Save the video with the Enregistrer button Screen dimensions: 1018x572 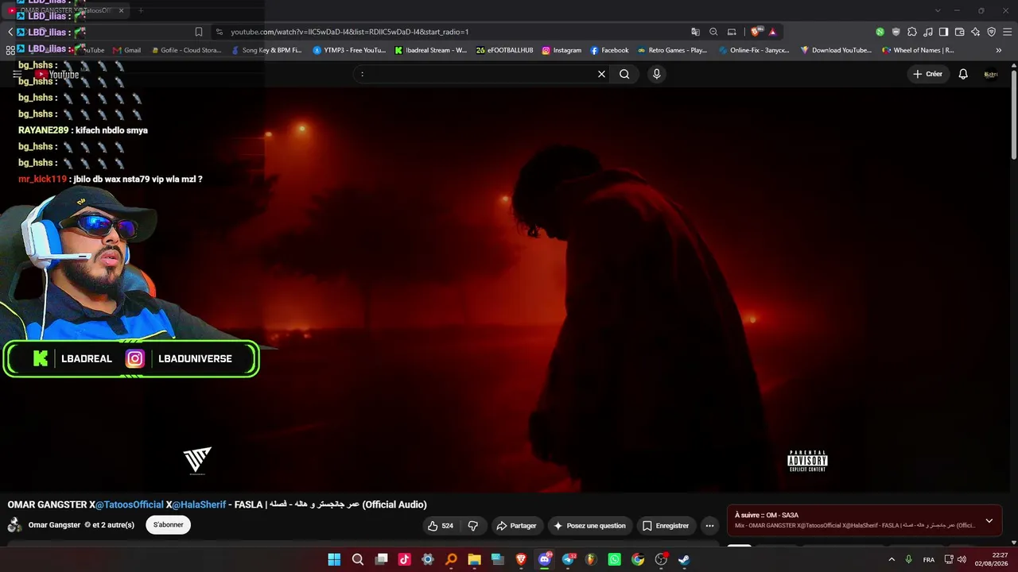(666, 526)
